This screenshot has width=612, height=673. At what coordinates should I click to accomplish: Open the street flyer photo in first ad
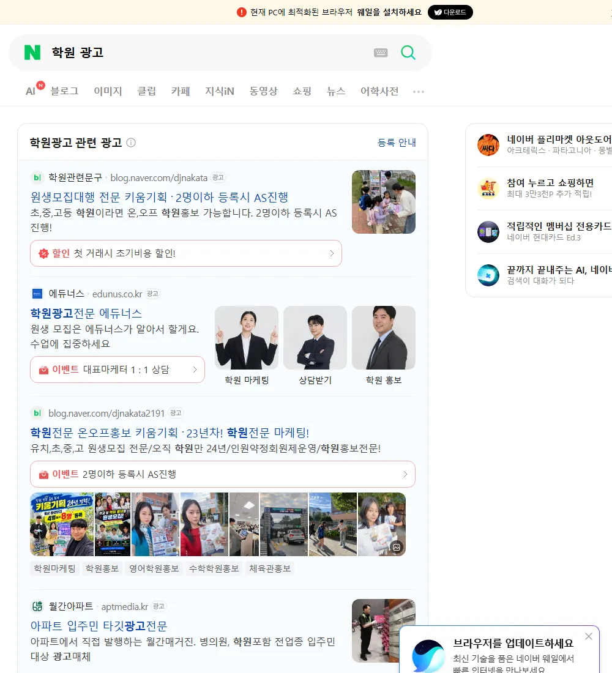tap(384, 202)
